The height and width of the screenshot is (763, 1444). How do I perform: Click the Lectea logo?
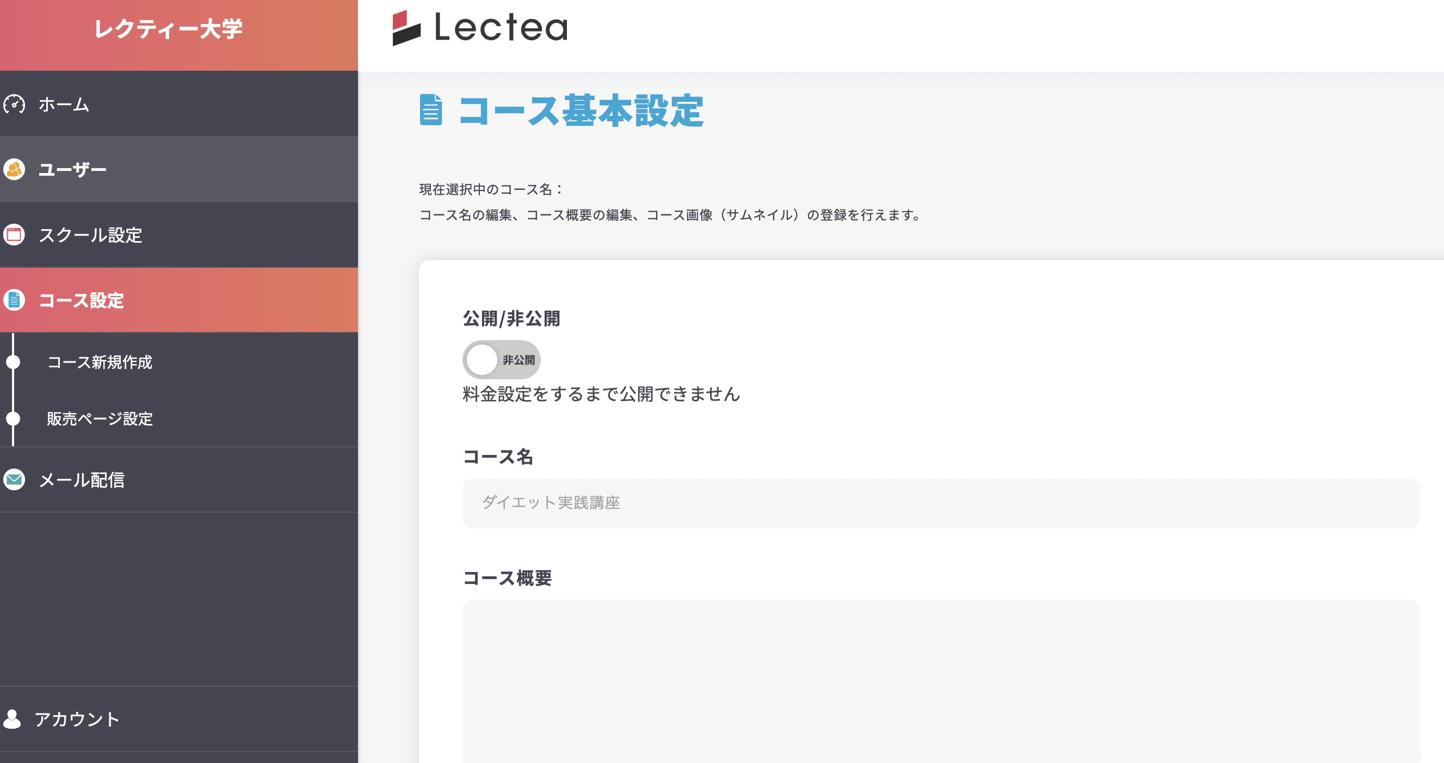point(480,27)
